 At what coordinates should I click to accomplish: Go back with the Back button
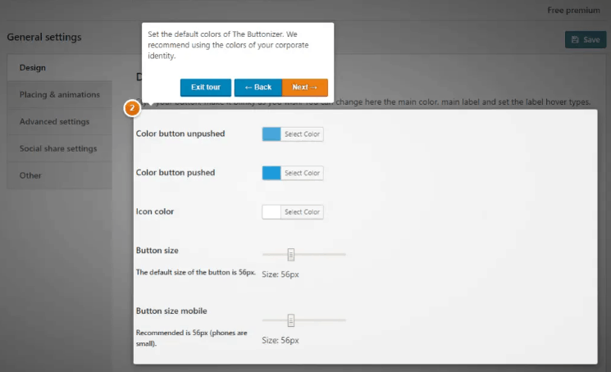point(258,87)
